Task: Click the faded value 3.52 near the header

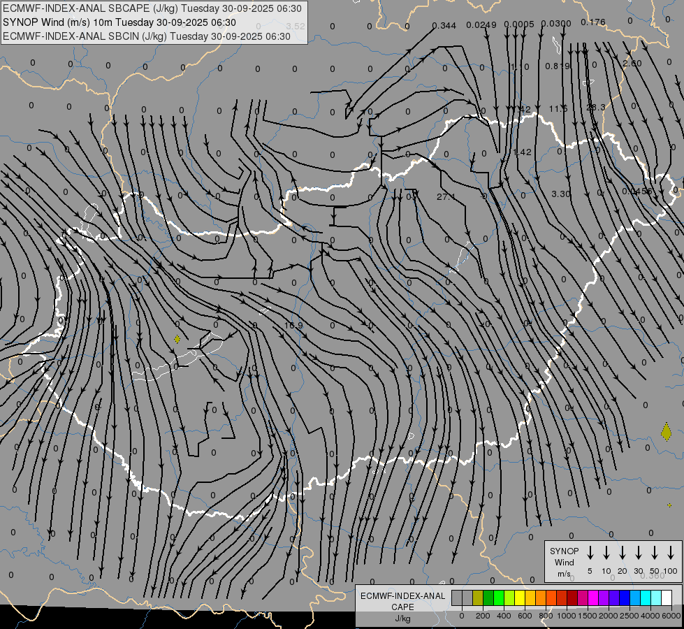Action: (296, 26)
